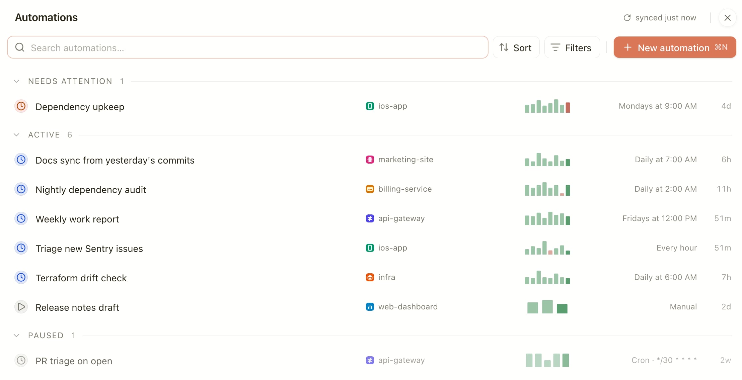Click the api-gateway icon in PR triage row
This screenshot has height=380, width=742.
[x=370, y=361]
